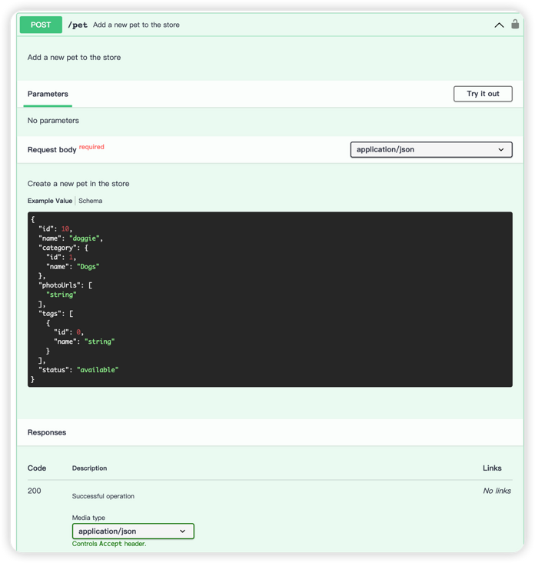Viewport: 535px width, 563px height.
Task: Click the "status": "available" line in JSON
Action: 78,370
